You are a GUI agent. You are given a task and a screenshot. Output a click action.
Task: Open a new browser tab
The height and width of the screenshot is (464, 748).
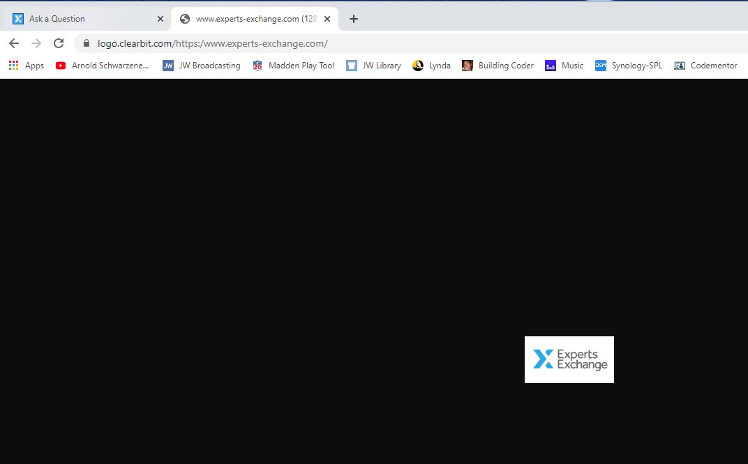coord(353,19)
